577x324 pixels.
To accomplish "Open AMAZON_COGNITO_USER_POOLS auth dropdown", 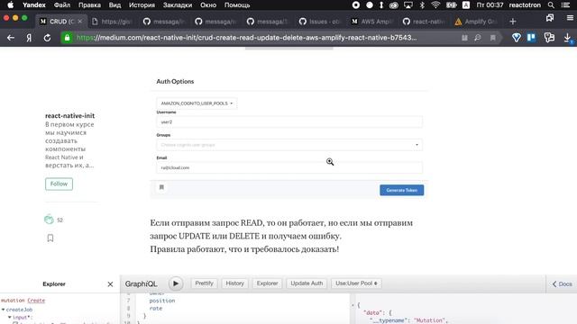I will click(197, 103).
